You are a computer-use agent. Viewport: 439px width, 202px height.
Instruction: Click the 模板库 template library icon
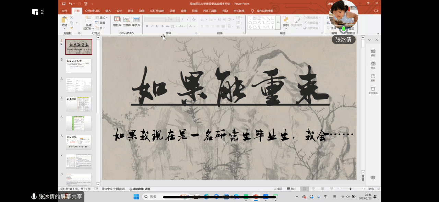(x=117, y=20)
